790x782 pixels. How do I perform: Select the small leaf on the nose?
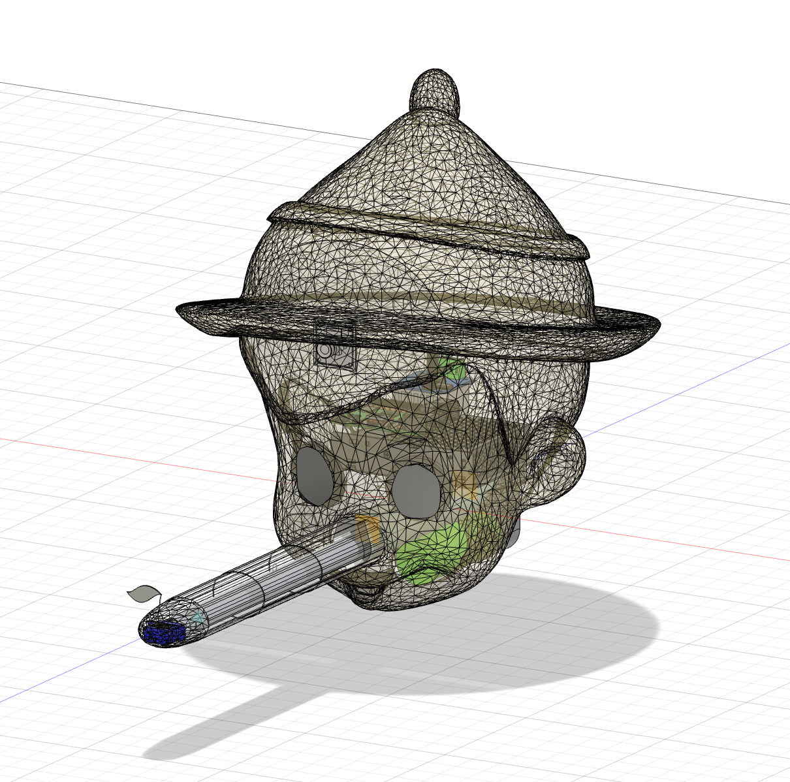144,593
